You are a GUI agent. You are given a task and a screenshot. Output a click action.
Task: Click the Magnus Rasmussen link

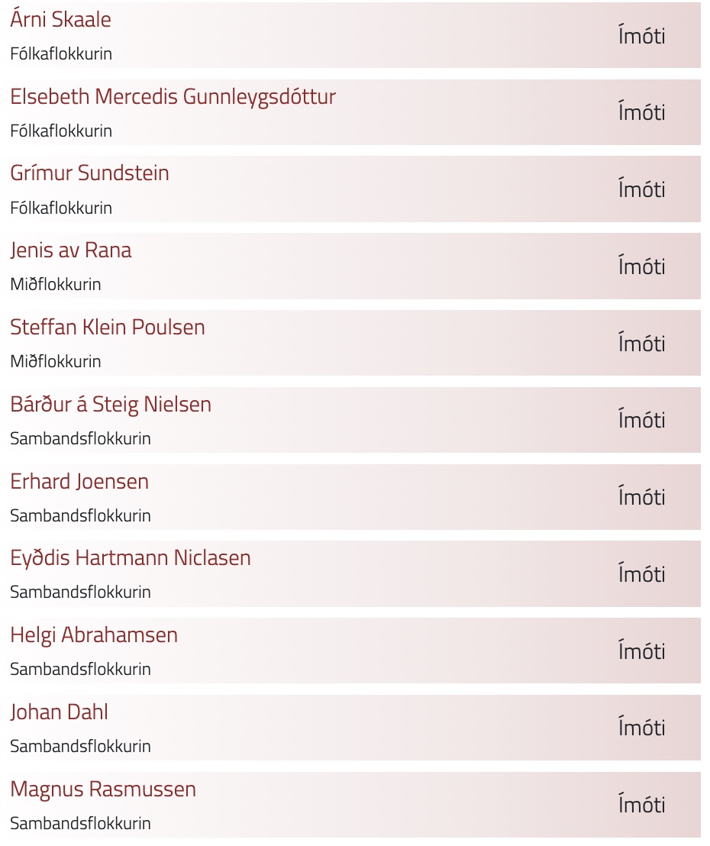pos(103,789)
